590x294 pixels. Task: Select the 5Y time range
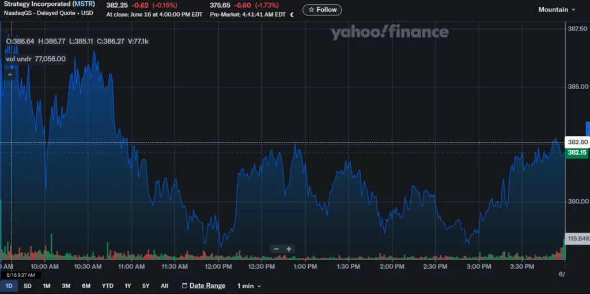[146, 286]
